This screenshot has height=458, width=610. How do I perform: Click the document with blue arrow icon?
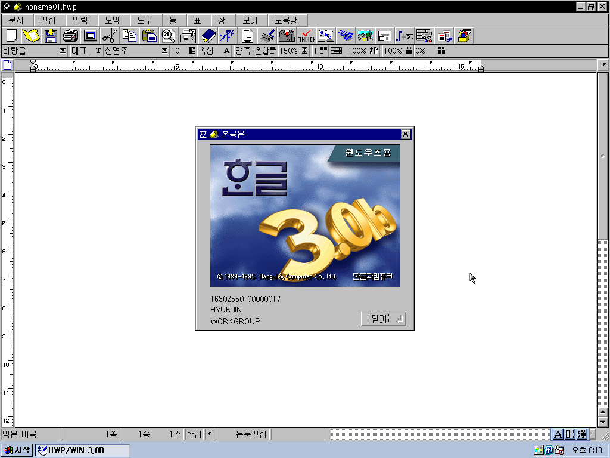444,36
